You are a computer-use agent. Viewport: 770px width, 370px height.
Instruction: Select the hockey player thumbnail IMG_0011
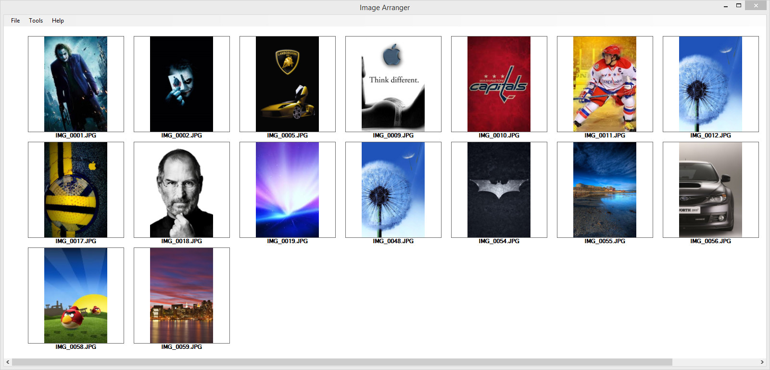coord(605,84)
